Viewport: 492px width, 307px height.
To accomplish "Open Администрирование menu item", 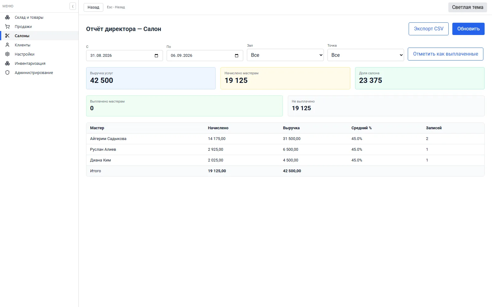I will [39, 72].
